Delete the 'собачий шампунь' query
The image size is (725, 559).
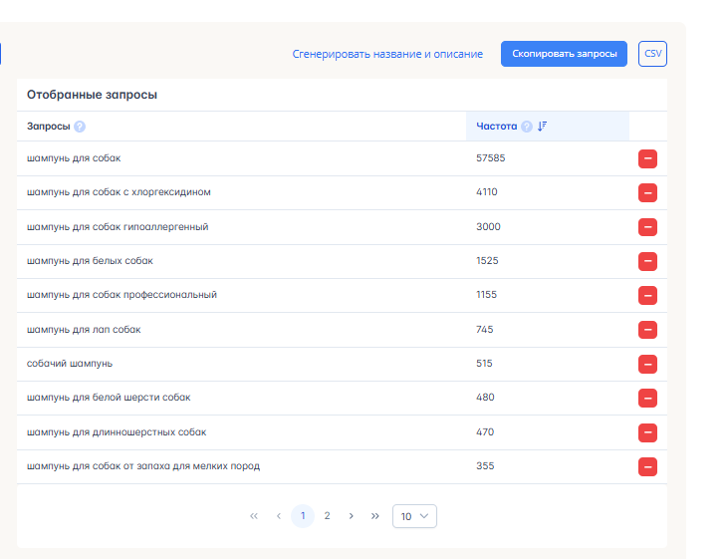[x=647, y=364]
